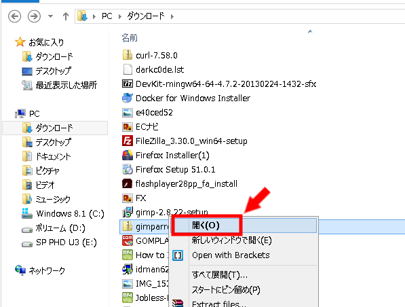The image size is (405, 307).
Task: Click the ダウンロード breadcrumb in address bar
Action: 146,16
